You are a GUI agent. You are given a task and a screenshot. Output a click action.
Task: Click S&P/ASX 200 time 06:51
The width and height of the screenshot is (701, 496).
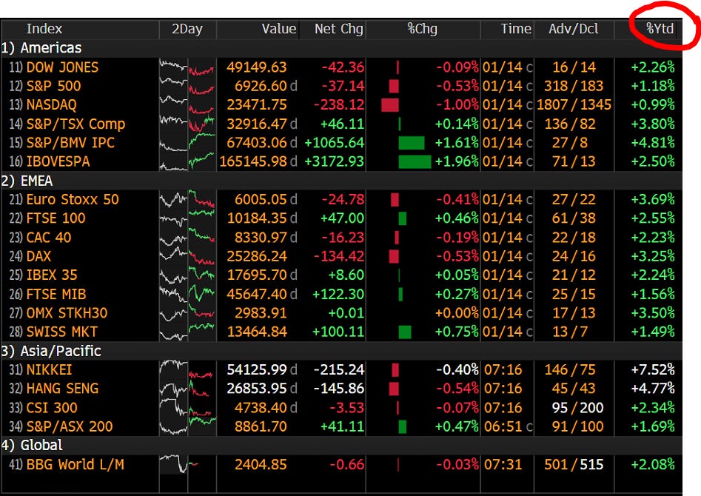(503, 426)
